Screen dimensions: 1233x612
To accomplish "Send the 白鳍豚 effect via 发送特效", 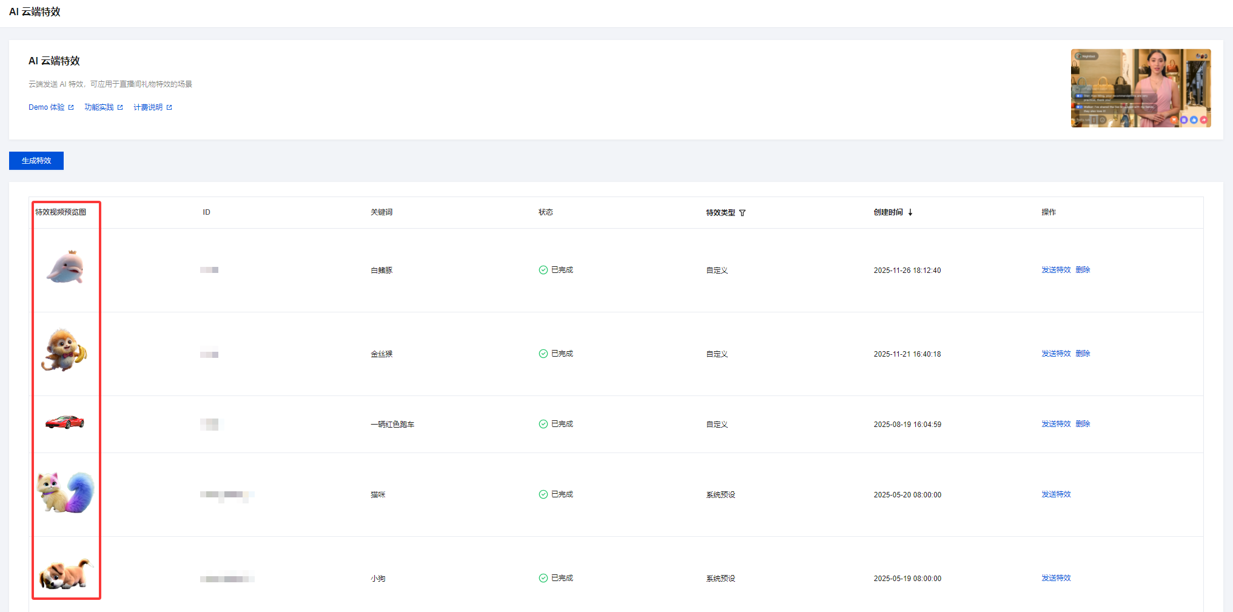I will tap(1056, 270).
